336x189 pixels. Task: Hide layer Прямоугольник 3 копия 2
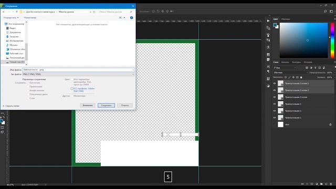pos(275,90)
